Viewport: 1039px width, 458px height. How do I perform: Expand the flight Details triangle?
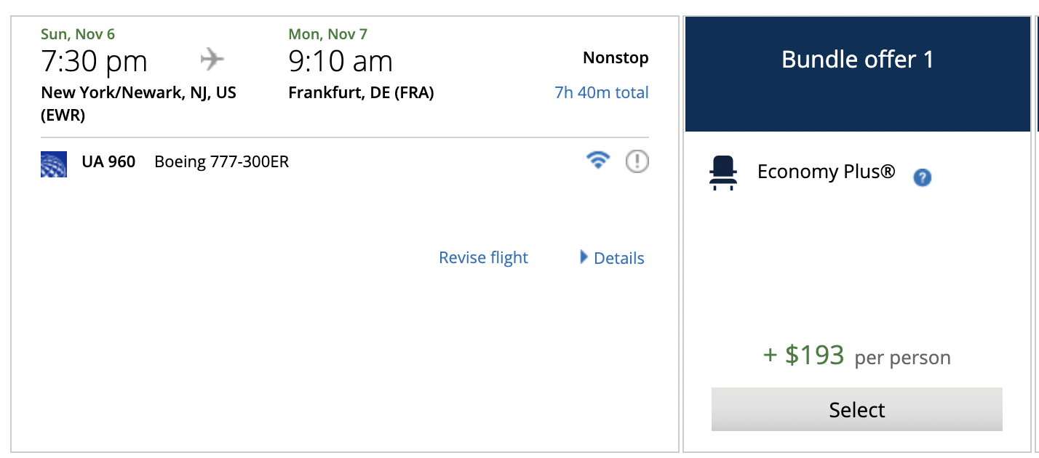[x=584, y=257]
